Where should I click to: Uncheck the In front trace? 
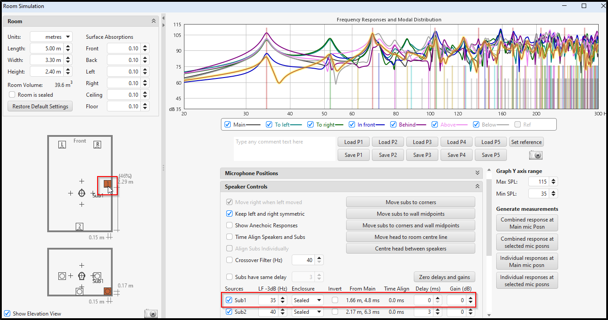pyautogui.click(x=352, y=124)
